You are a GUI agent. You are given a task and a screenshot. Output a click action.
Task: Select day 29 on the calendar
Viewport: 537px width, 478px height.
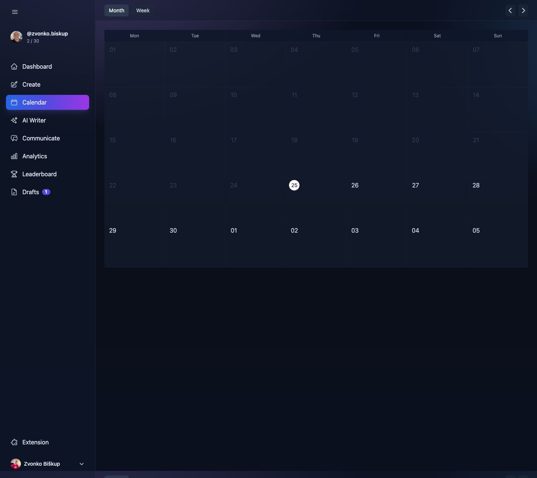pos(113,230)
